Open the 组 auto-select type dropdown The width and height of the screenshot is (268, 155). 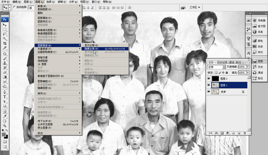[x=31, y=7]
